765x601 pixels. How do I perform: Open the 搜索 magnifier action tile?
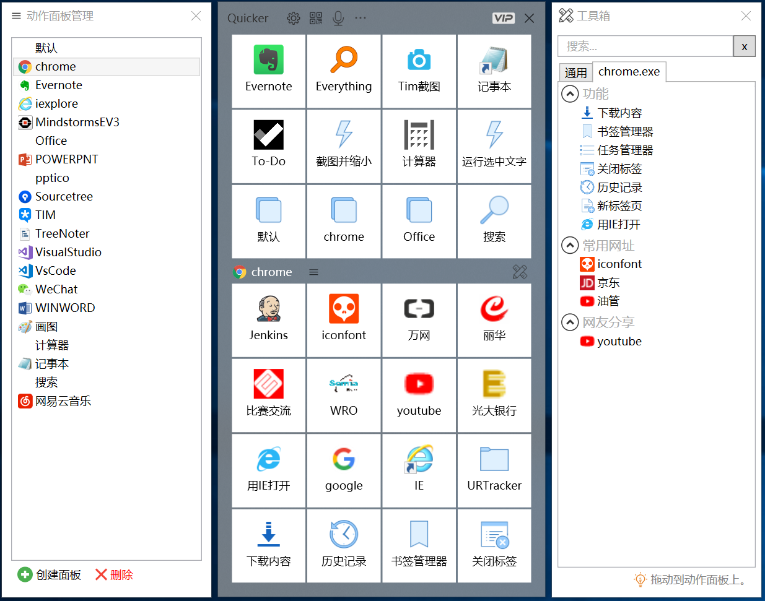pos(494,222)
